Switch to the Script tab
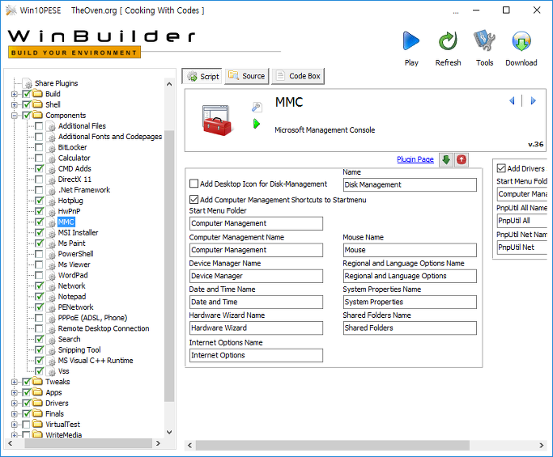The image size is (553, 457). [202, 76]
